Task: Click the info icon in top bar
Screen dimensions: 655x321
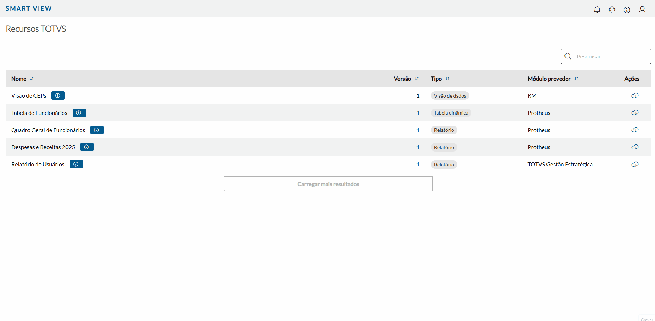Action: click(627, 10)
